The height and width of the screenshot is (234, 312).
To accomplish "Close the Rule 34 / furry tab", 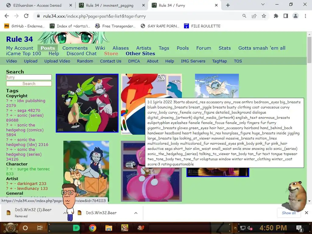I will click(x=216, y=5).
